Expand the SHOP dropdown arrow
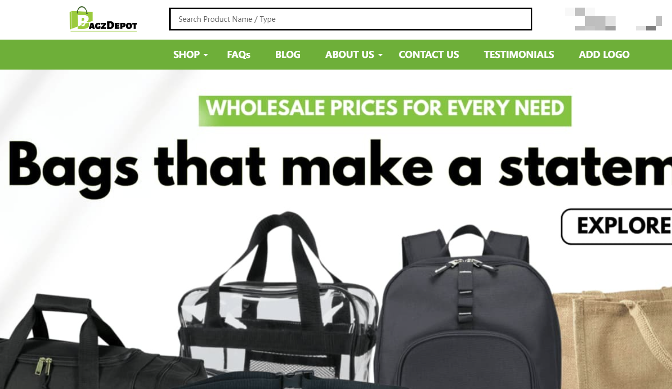Image resolution: width=672 pixels, height=389 pixels. 206,55
